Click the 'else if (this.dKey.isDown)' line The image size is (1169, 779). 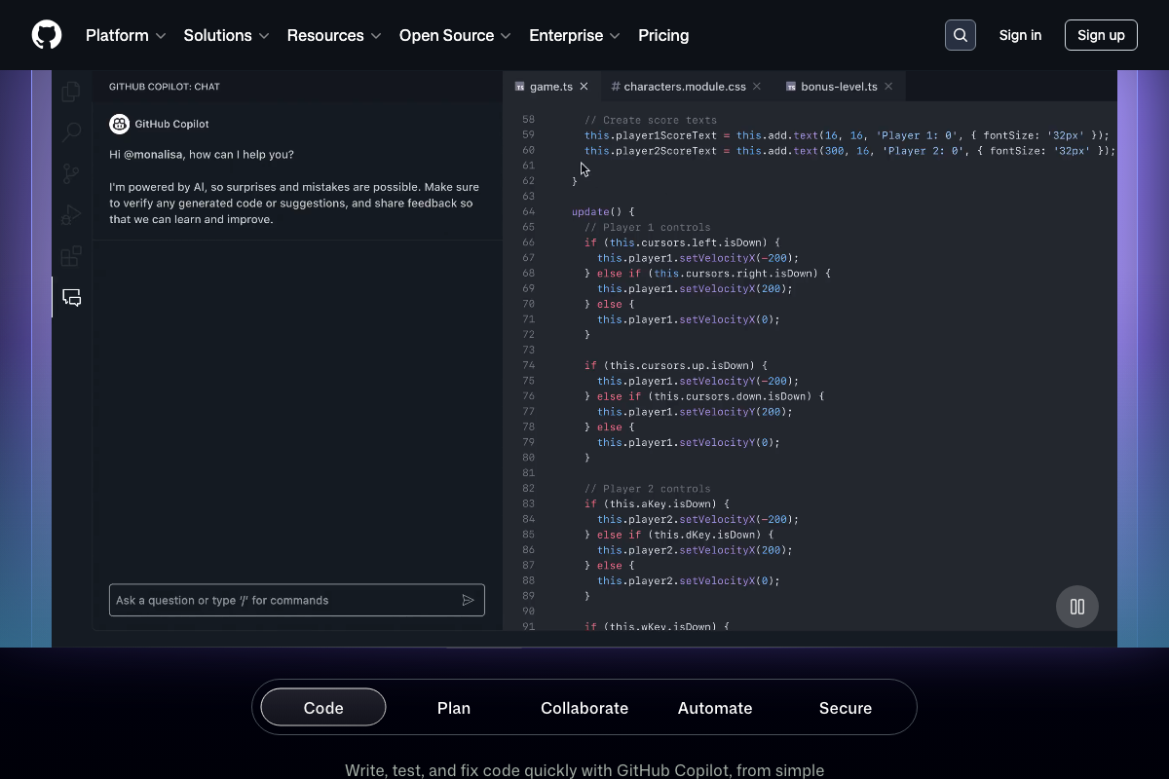[x=679, y=535]
